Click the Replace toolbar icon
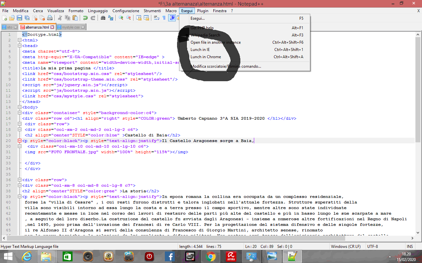Screen dimensions: 422x263 [111, 18]
